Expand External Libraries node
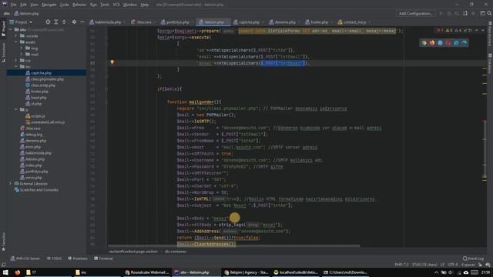The image size is (493, 277). (10, 183)
